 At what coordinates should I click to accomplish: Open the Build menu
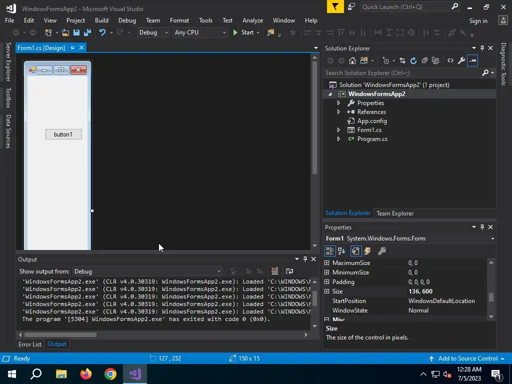tap(101, 20)
